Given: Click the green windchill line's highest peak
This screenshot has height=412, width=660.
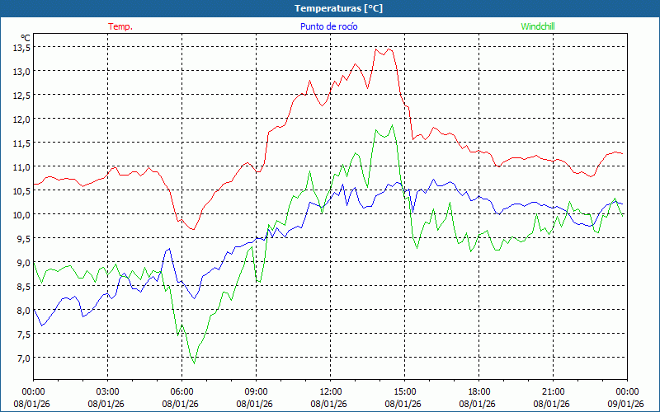Looking at the screenshot, I should 393,125.
